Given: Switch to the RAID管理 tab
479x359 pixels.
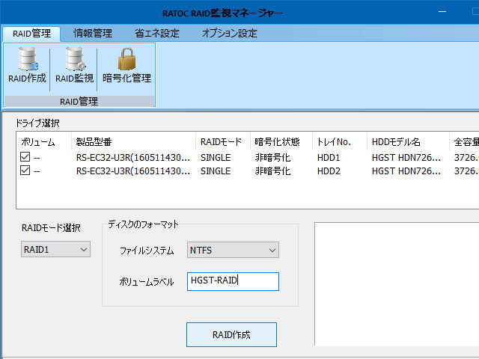Looking at the screenshot, I should pos(31,33).
